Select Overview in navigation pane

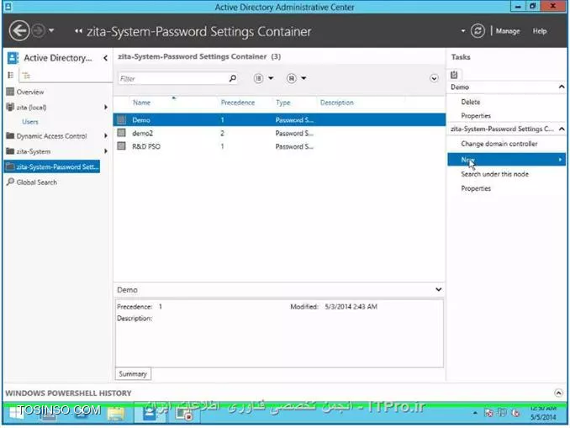30,92
